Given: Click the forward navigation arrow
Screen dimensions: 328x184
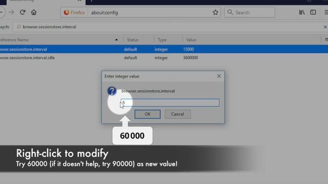Looking at the screenshot, I should coord(11,12).
